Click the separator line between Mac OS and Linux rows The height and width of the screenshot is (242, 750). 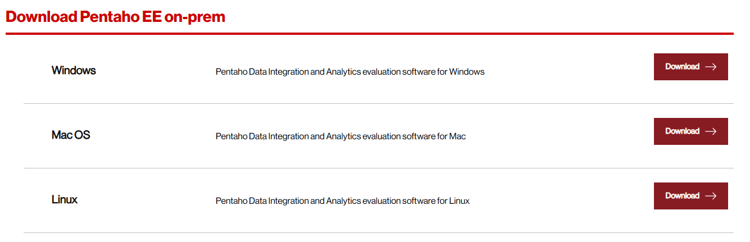pos(378,168)
